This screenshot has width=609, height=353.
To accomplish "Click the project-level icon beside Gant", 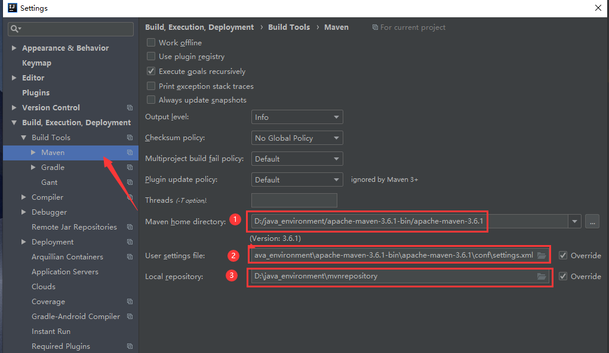I will click(x=130, y=182).
